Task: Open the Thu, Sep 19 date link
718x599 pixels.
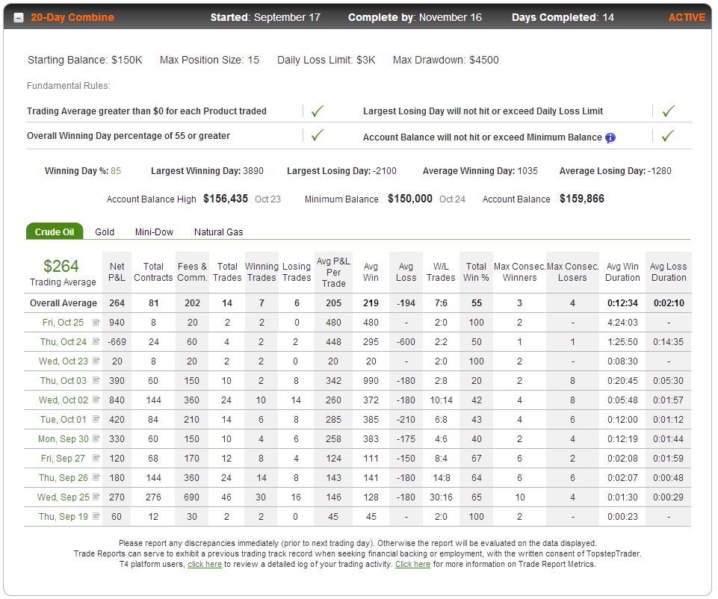Action: click(64, 517)
